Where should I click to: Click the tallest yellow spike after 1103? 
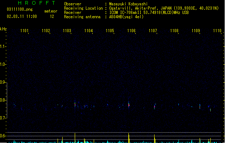point(75,138)
